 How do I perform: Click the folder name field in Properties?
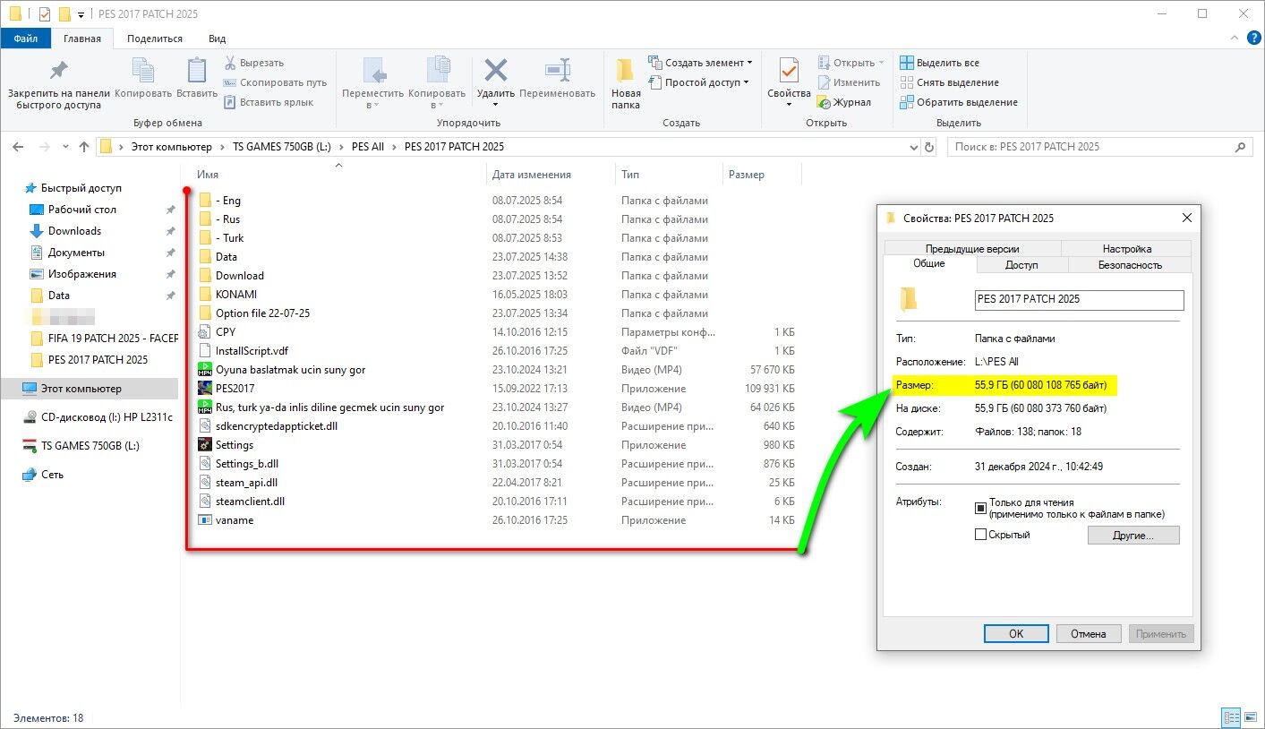[x=1079, y=299]
